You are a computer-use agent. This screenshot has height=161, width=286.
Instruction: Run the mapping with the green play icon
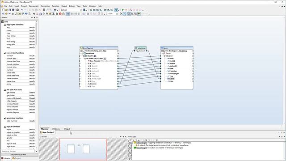coord(123,10)
